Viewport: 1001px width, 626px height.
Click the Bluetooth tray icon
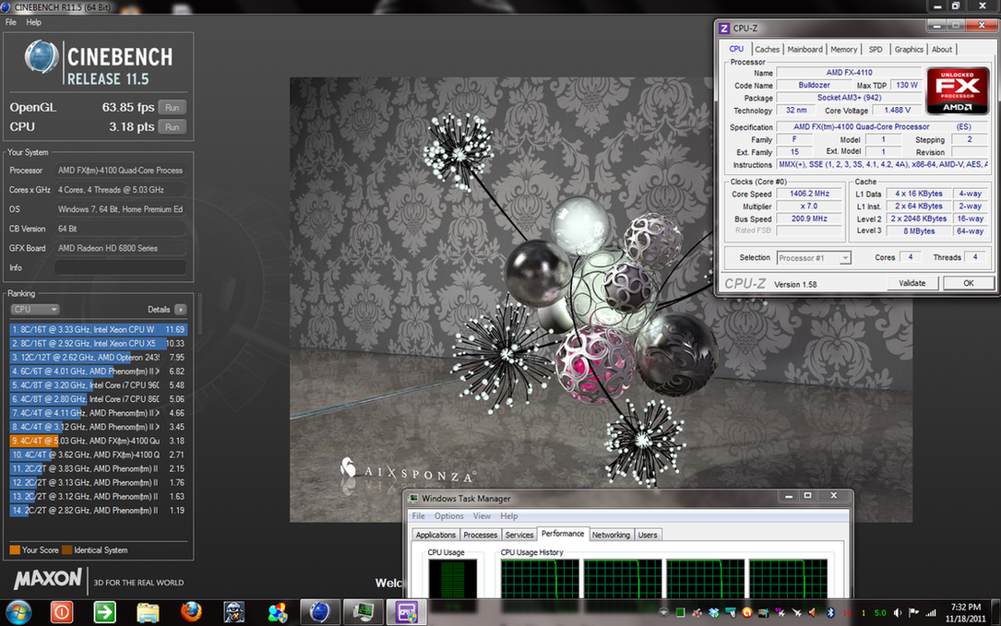point(829,612)
